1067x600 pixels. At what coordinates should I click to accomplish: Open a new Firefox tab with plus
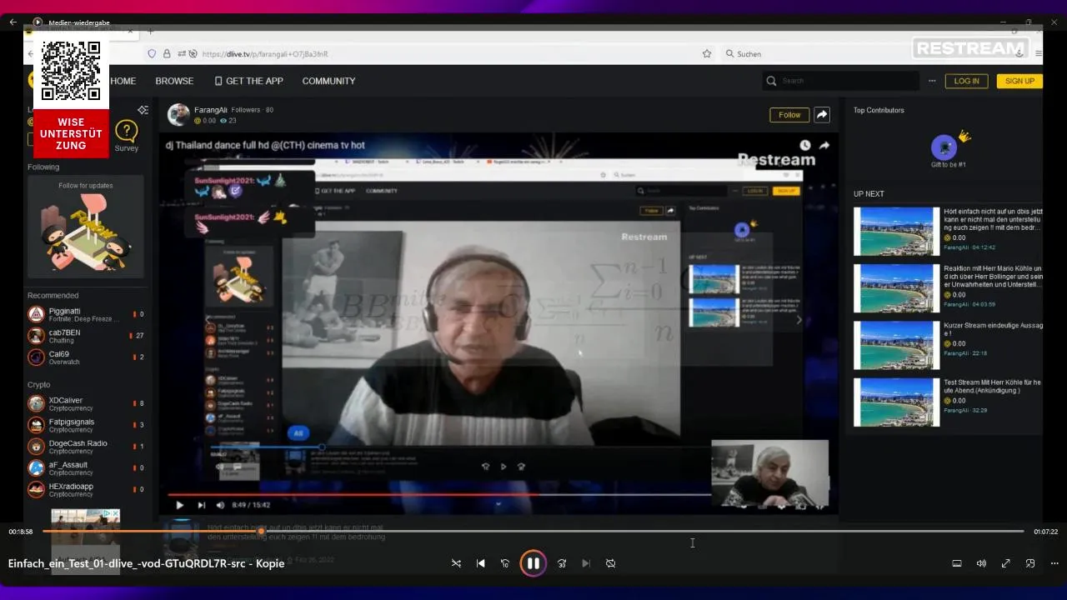point(151,32)
